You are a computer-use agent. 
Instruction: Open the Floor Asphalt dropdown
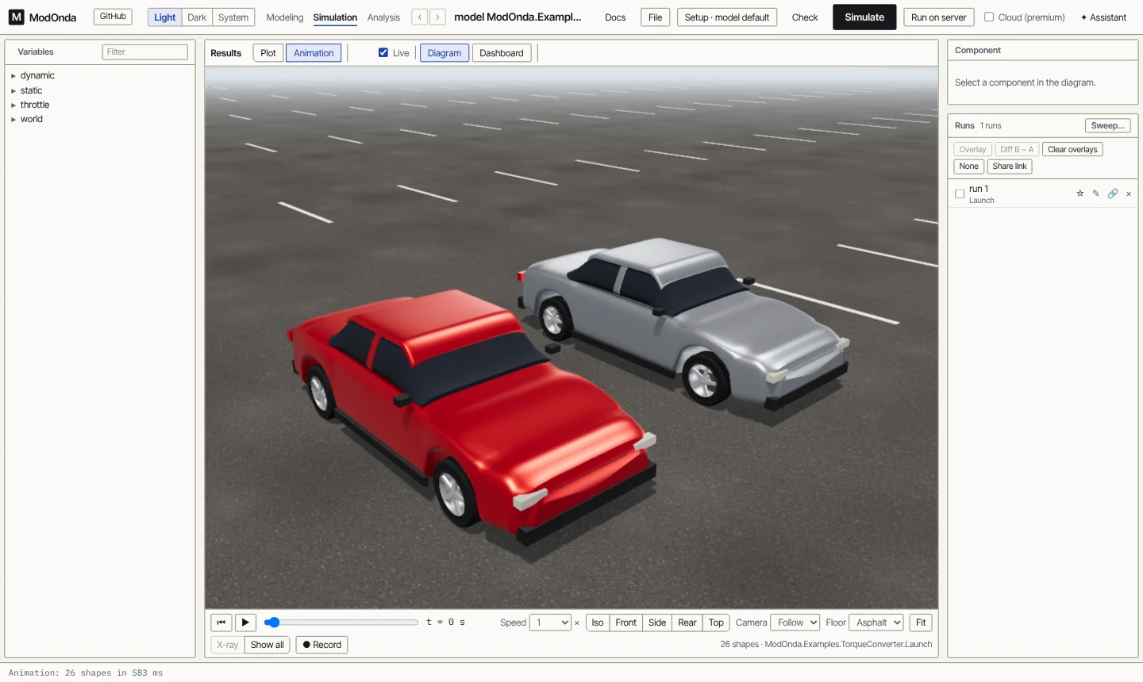tap(876, 623)
